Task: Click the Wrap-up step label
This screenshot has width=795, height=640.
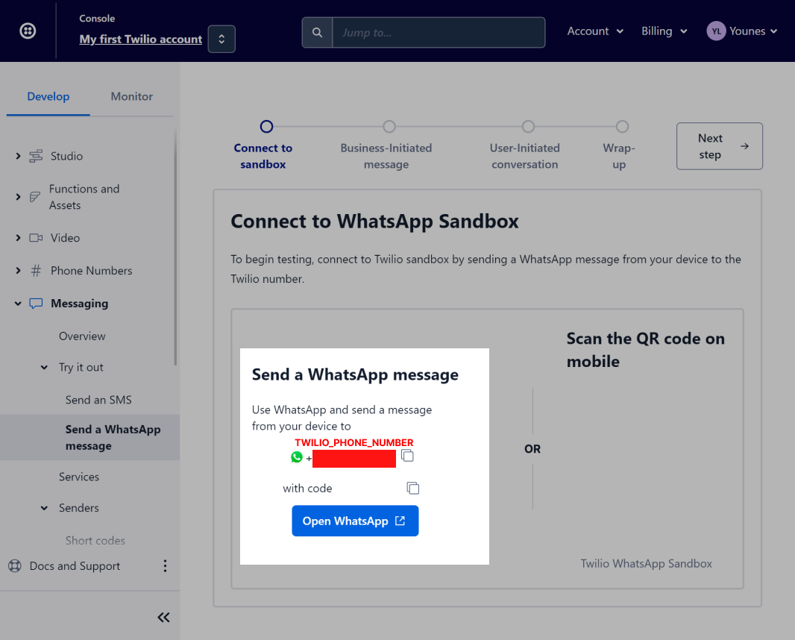Action: 619,156
